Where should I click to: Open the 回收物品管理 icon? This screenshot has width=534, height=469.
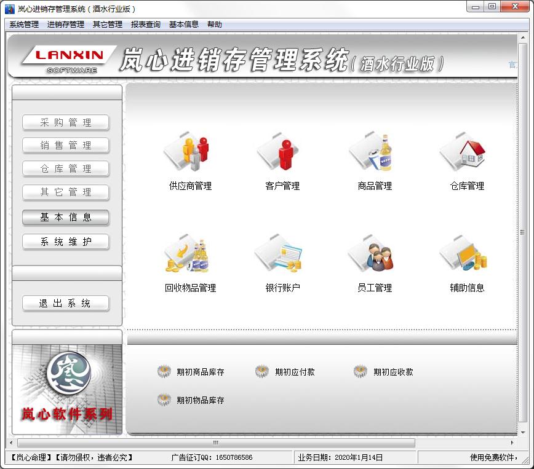(x=187, y=254)
